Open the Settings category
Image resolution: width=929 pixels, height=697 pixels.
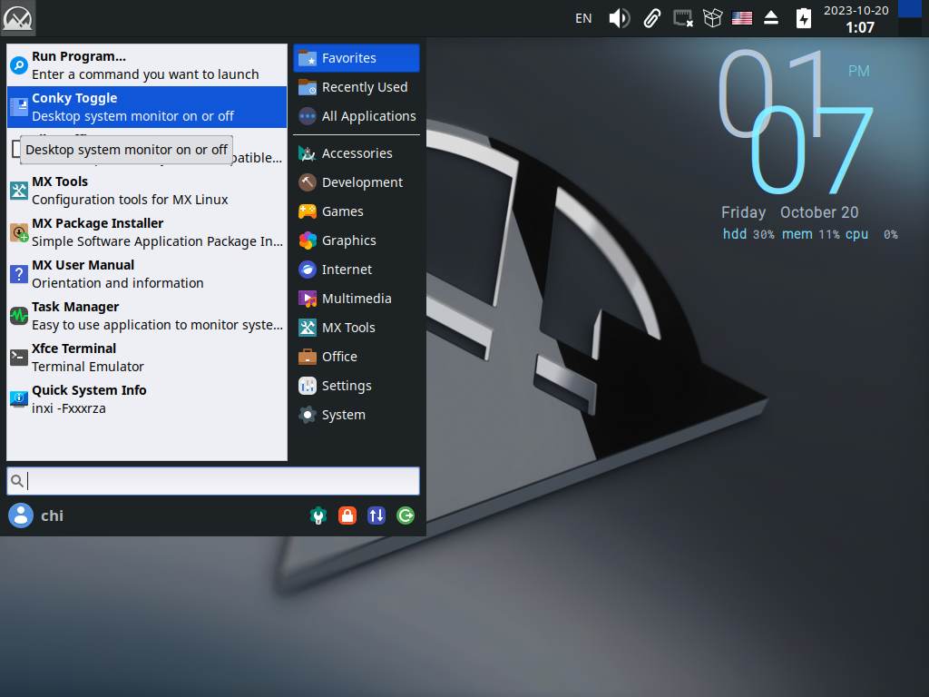[357, 386]
